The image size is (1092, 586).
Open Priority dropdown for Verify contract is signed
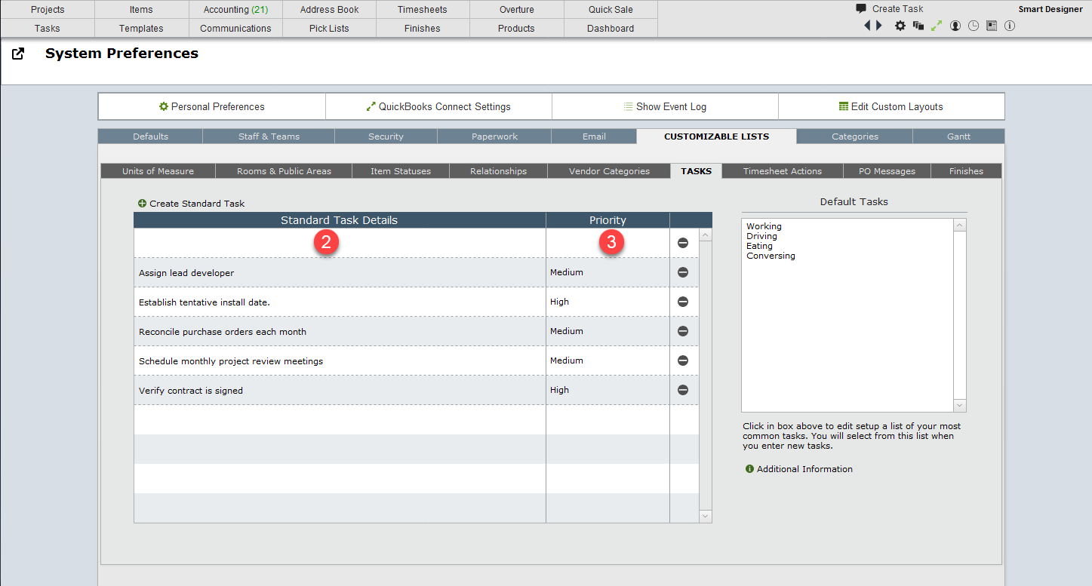(608, 390)
